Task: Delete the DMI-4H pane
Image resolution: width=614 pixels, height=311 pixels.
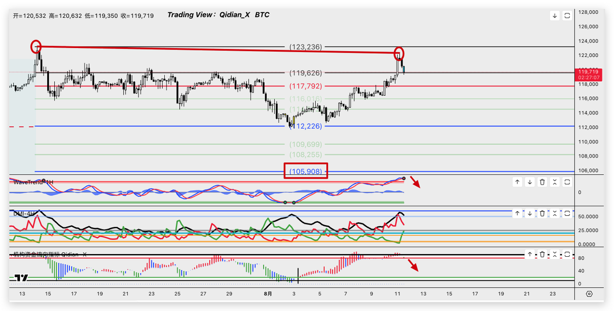Action: click(542, 213)
